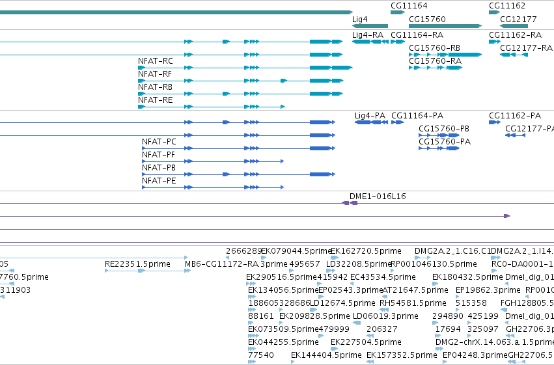
Task: Click the NFAT-RC transcript label
Action: (x=156, y=61)
